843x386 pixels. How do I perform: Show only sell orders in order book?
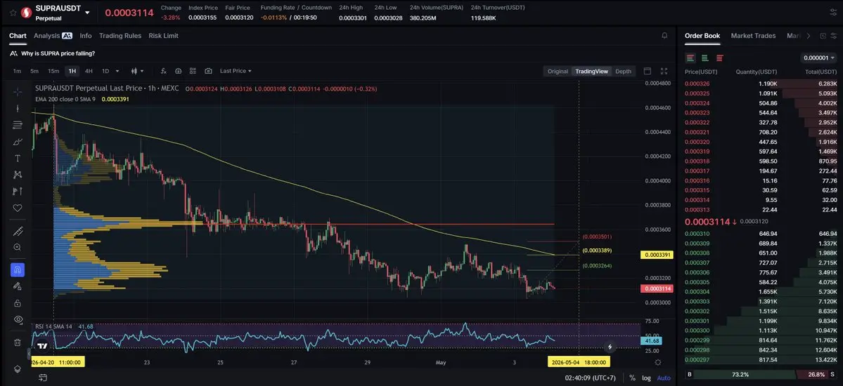pyautogui.click(x=719, y=58)
